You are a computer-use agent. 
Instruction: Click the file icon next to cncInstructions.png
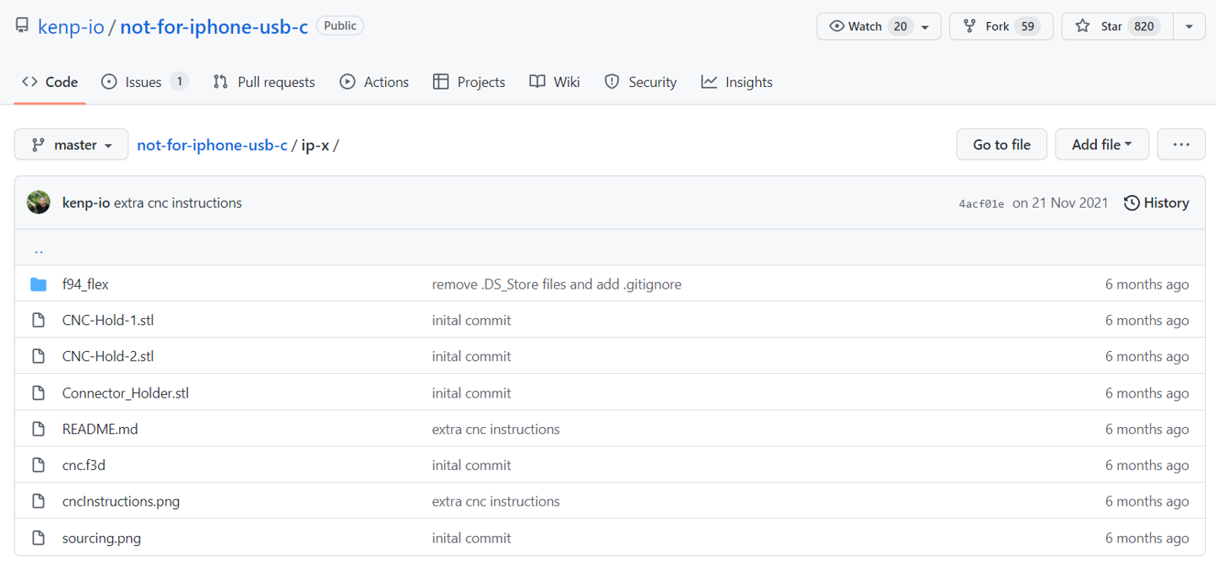tap(38, 501)
